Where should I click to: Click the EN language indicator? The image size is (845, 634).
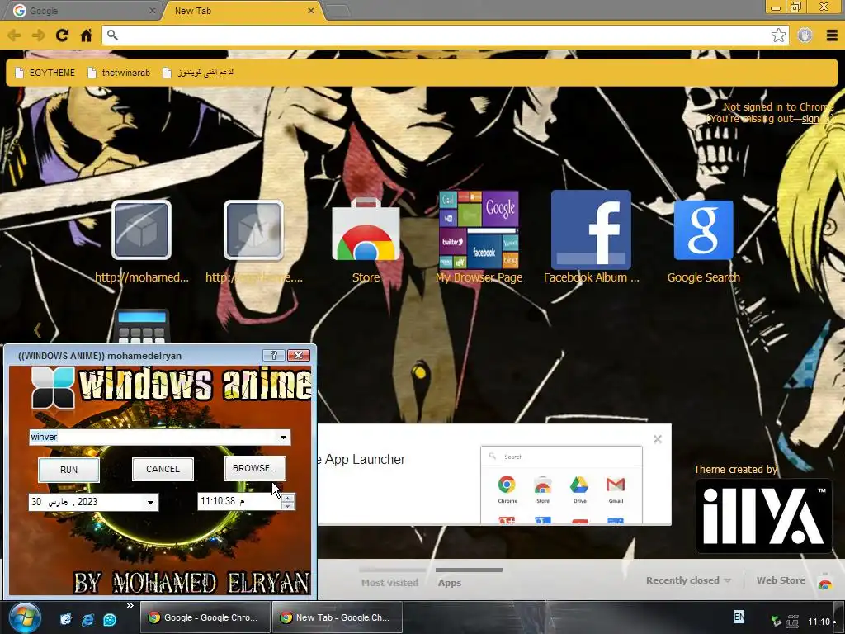coord(739,617)
